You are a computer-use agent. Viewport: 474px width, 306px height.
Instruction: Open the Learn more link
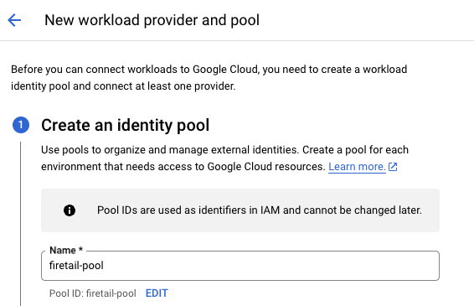pos(357,167)
